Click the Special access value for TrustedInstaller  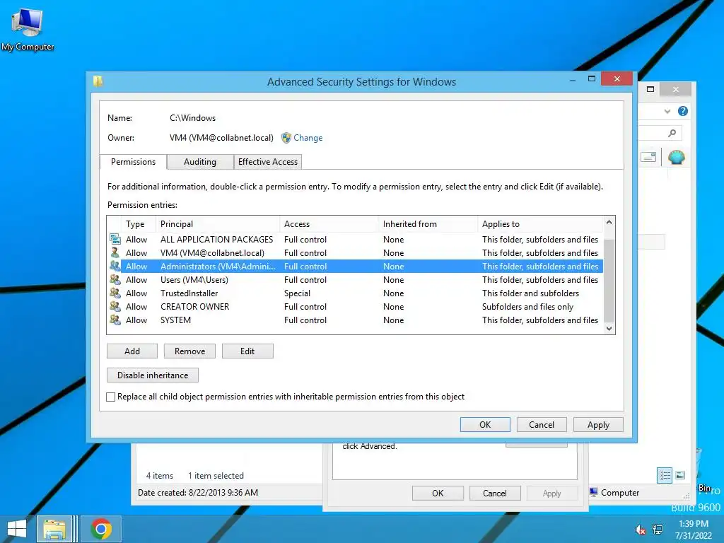298,293
